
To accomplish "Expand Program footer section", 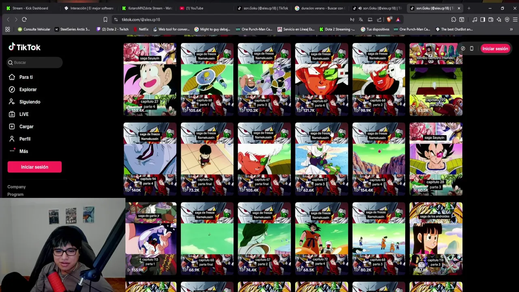I will pos(15,194).
